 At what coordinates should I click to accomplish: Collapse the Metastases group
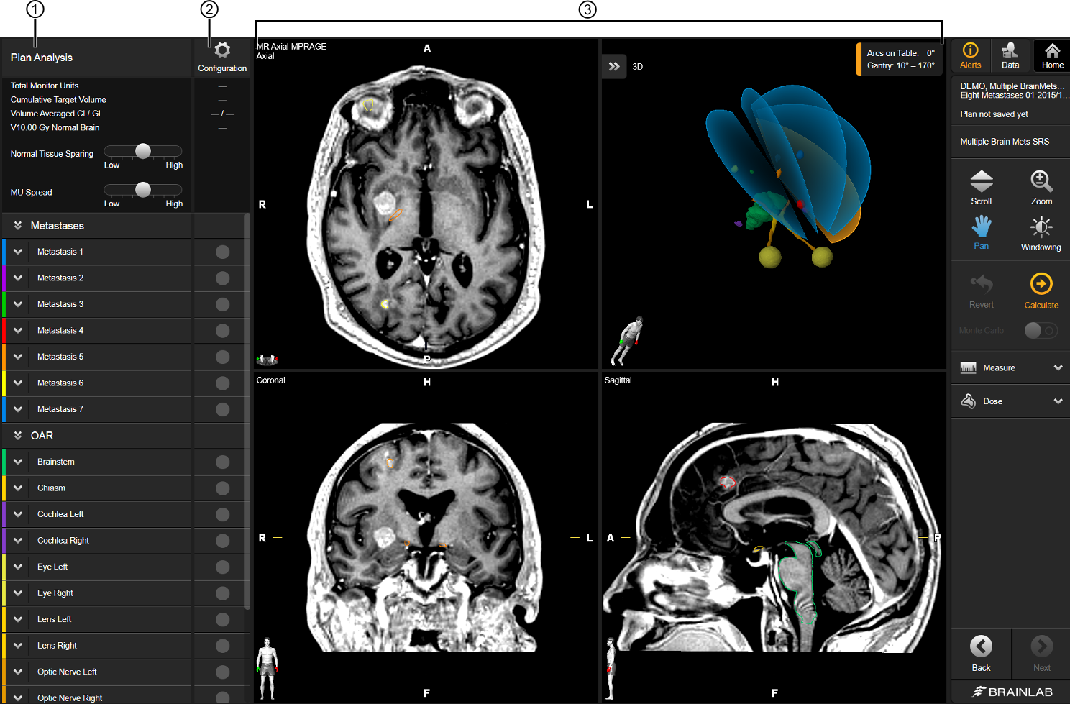18,226
